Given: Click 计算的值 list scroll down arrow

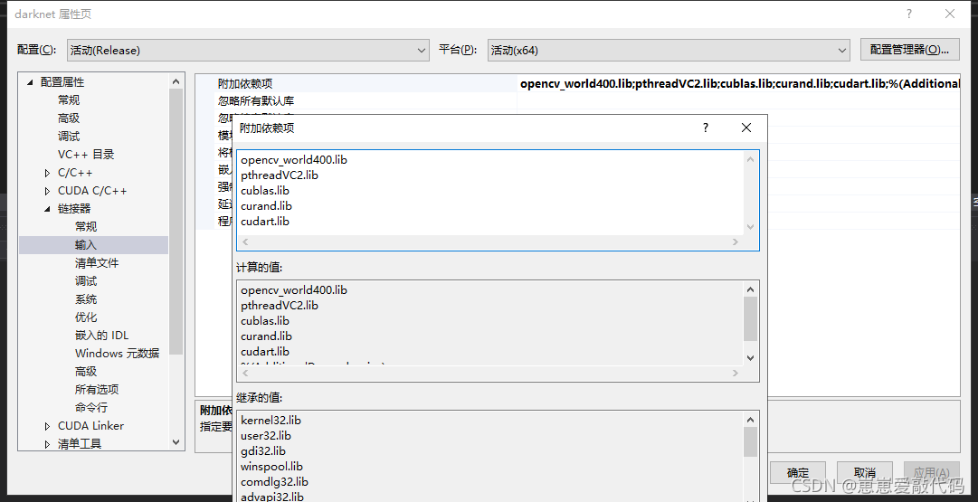Looking at the screenshot, I should [x=750, y=358].
